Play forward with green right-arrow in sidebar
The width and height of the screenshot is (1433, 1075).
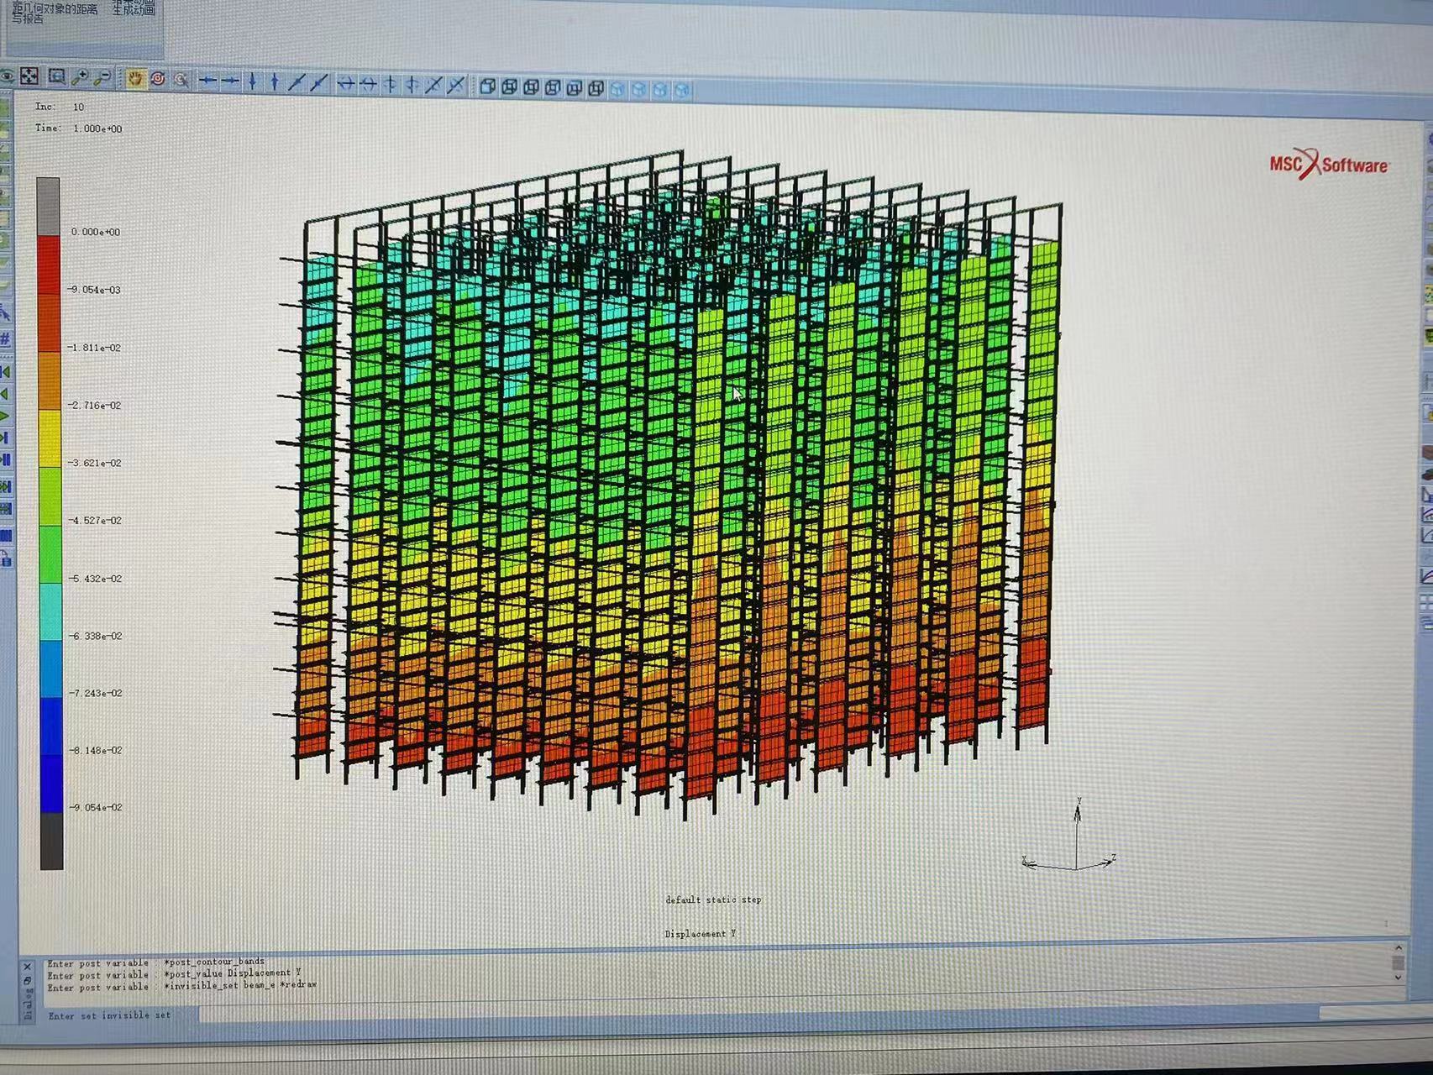click(5, 417)
